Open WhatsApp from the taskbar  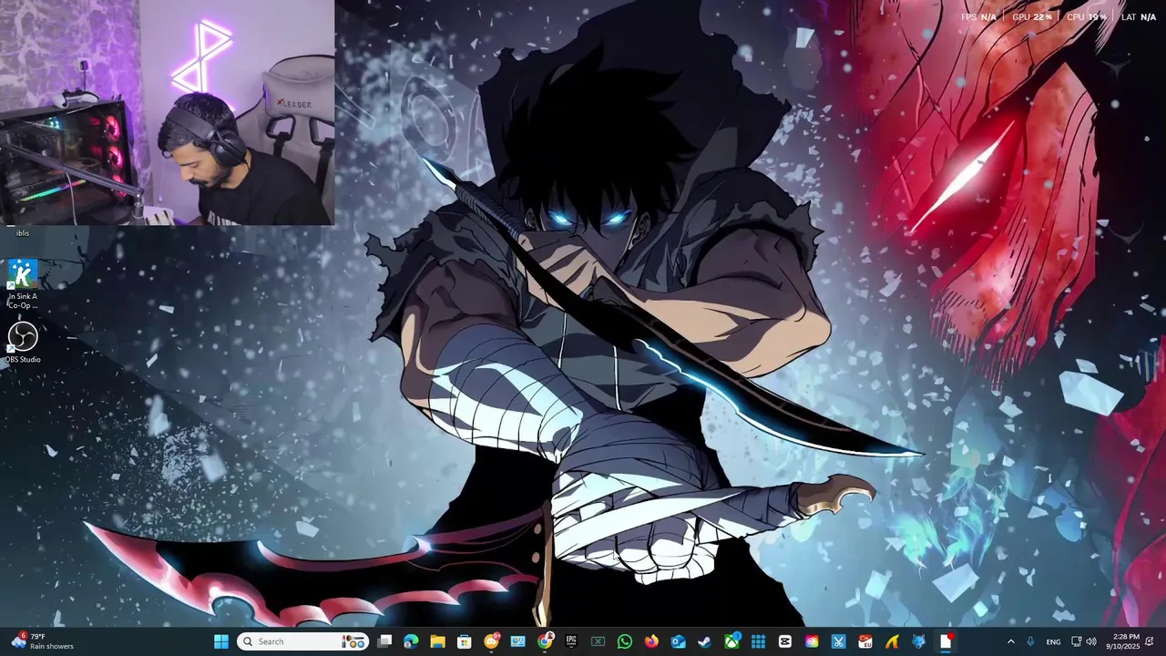[625, 641]
